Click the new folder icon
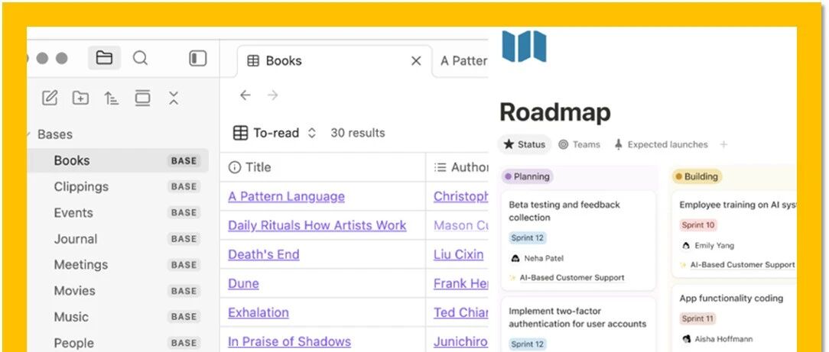Image resolution: width=829 pixels, height=352 pixels. coord(80,98)
